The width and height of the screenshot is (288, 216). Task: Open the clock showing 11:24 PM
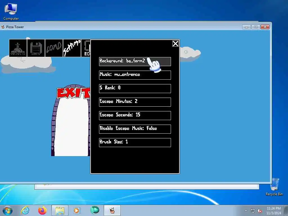(274, 211)
